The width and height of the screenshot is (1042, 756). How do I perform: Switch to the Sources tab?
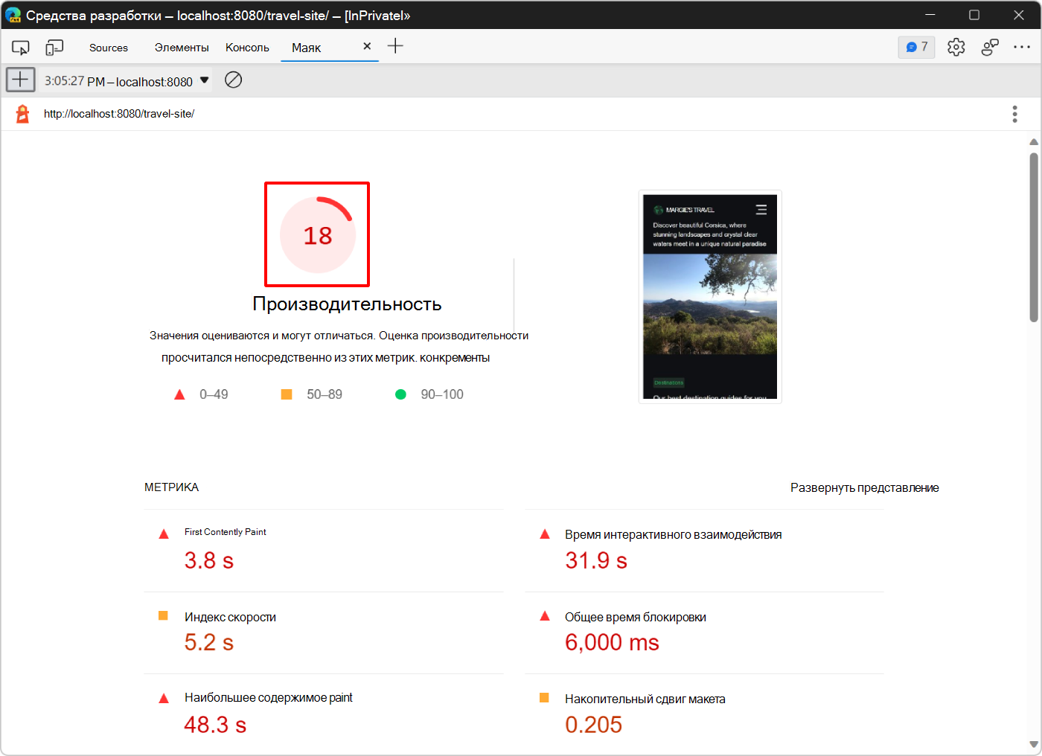(x=108, y=47)
